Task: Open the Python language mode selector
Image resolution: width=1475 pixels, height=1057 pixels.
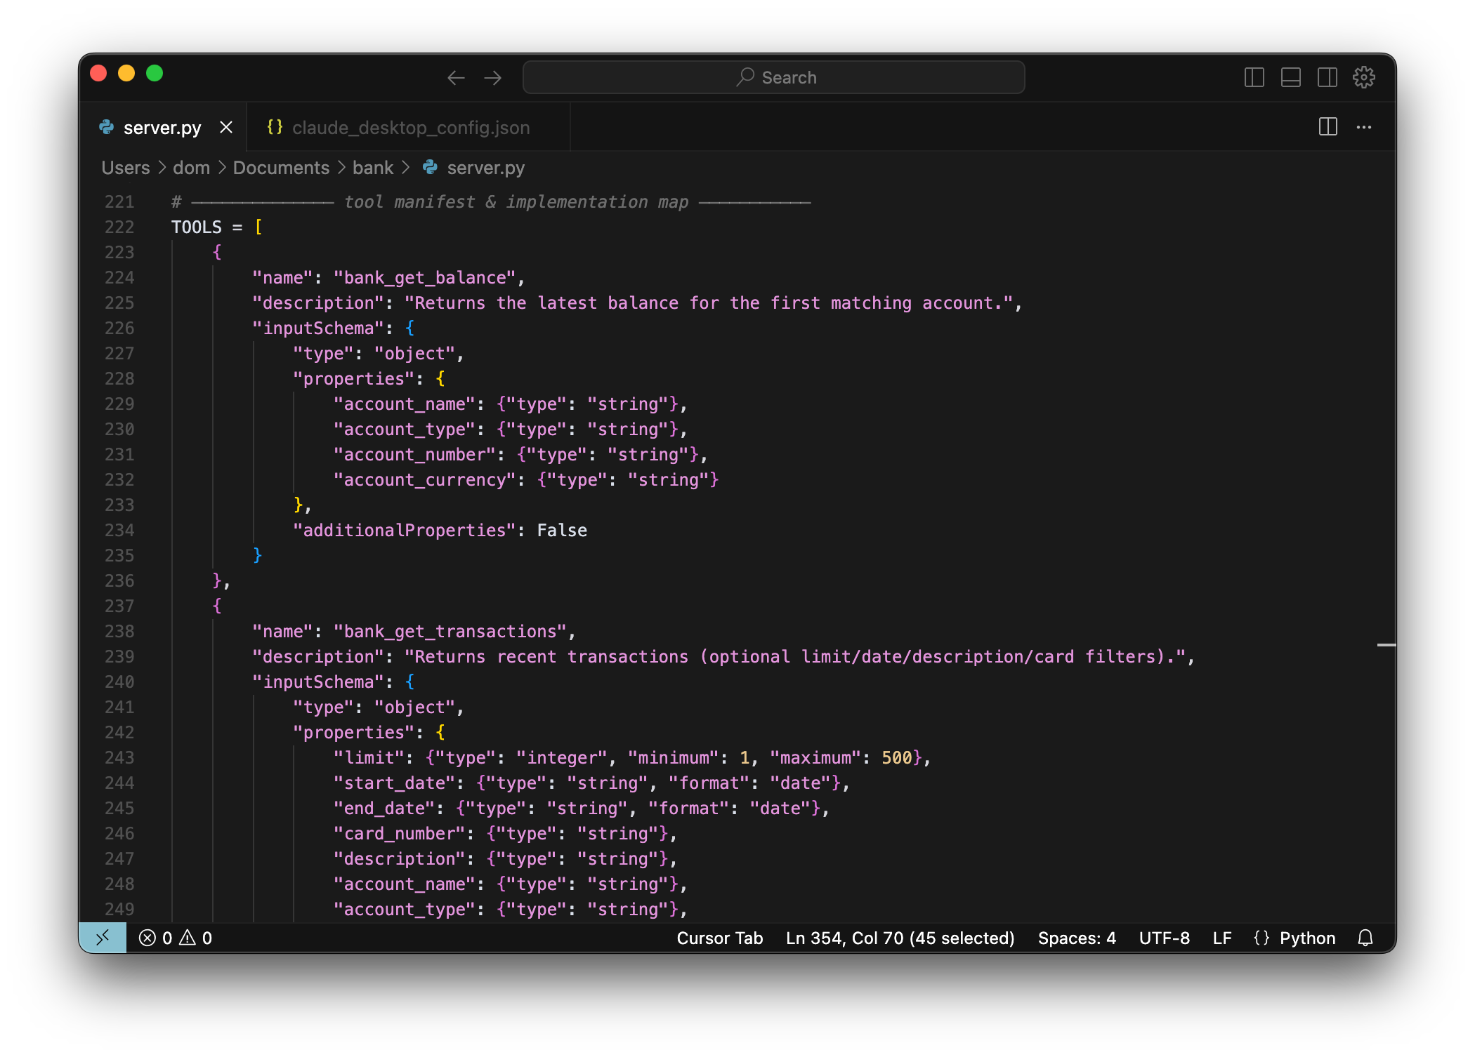Action: 1294,938
